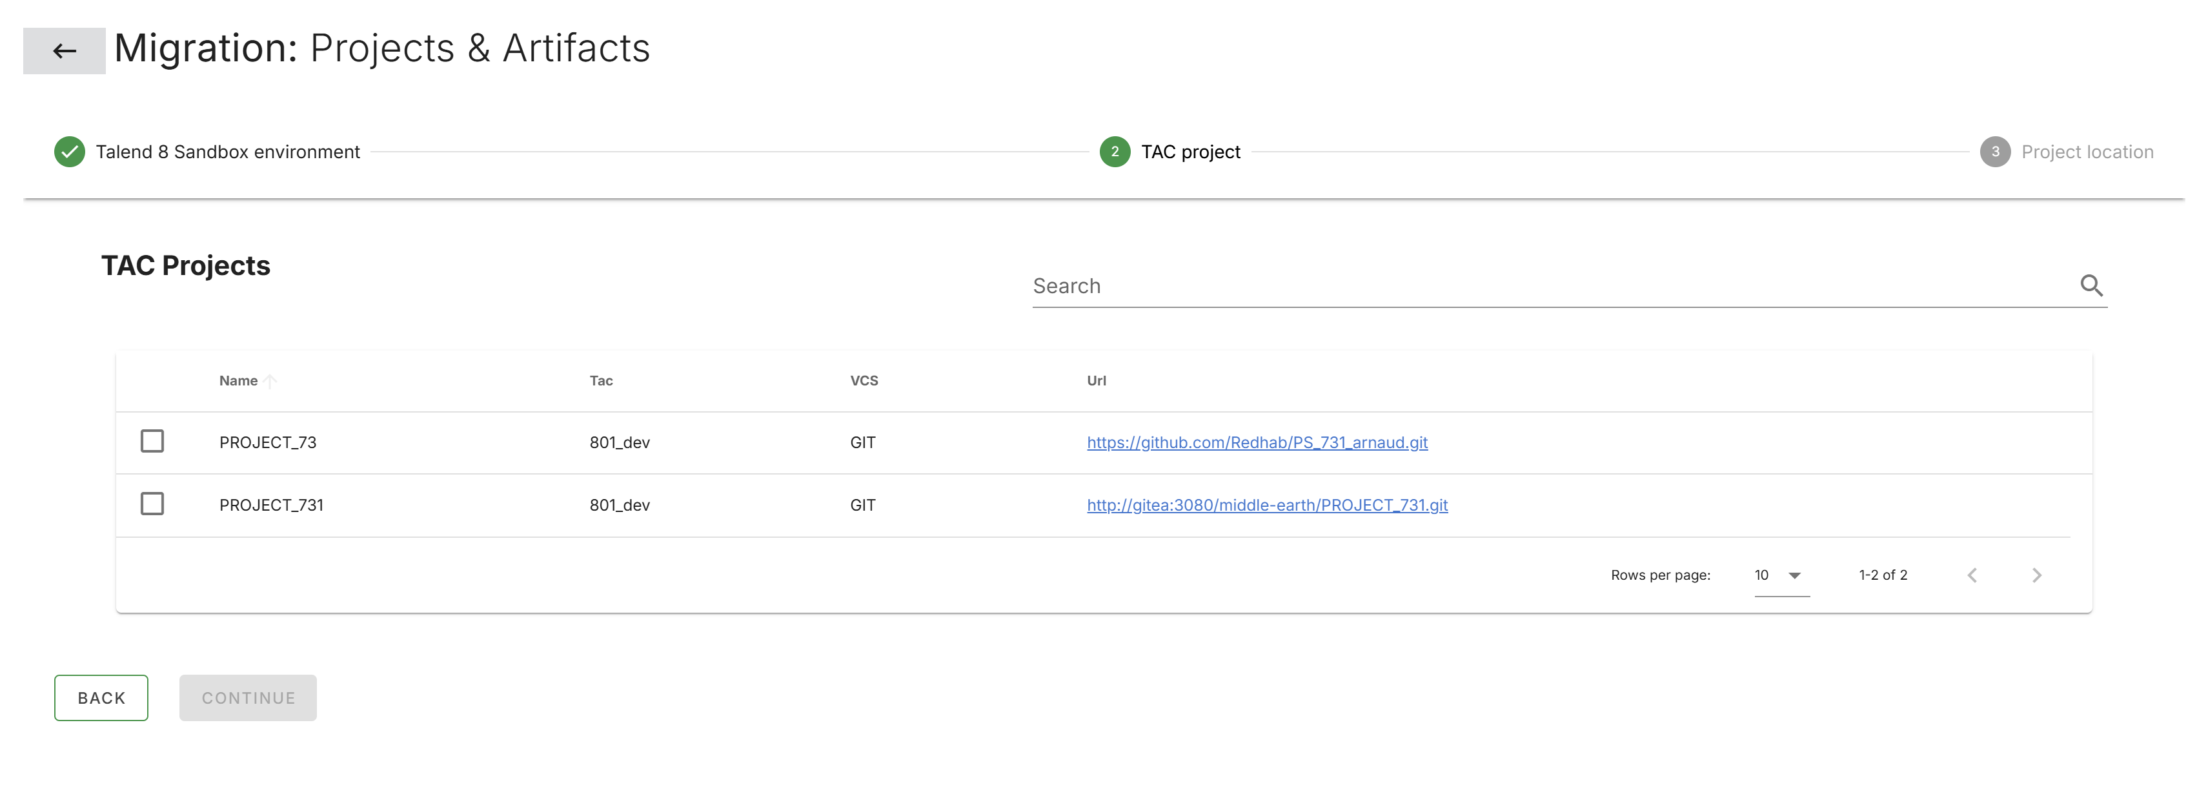
Task: Click the disabled CONTINUE button
Action: (x=247, y=697)
